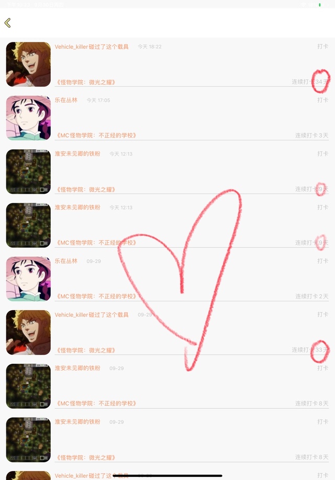Screen dimensions: 335x480
Task: Tap the back arrow icon
Action: click(x=8, y=23)
